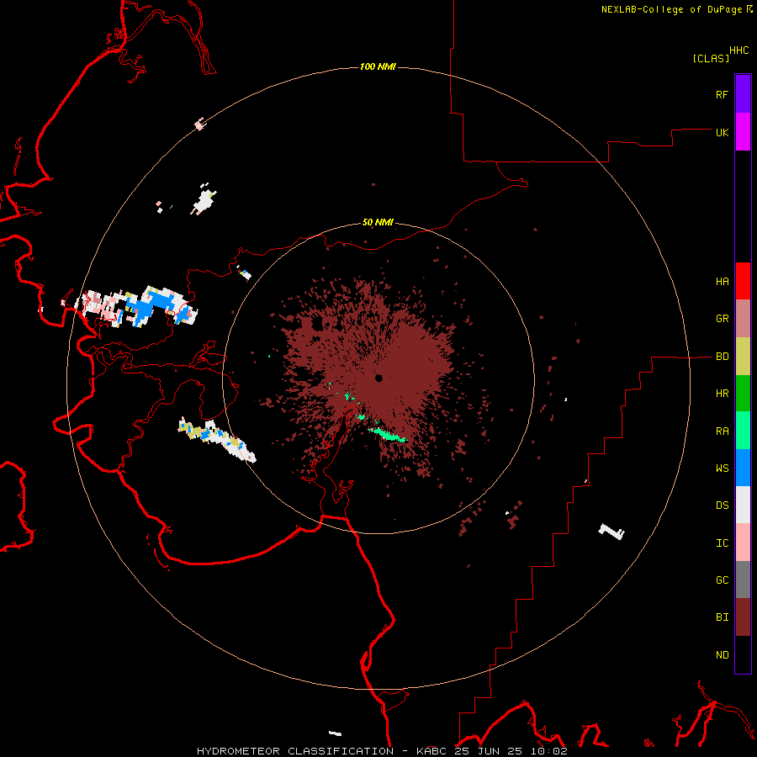Click the IC legend label
The width and height of the screenshot is (757, 757).
point(722,543)
